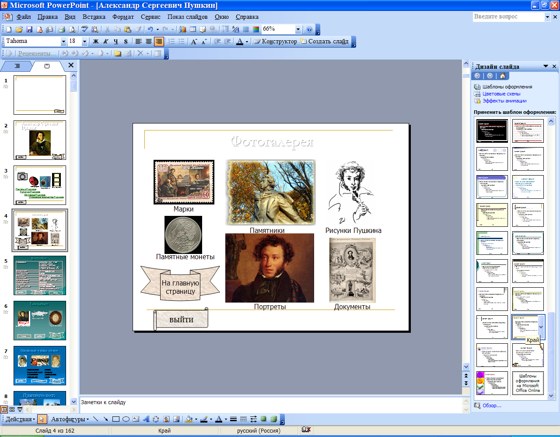Insert clip art from drawing toolbar
Viewport: 560px width, 437px height.
(166, 419)
